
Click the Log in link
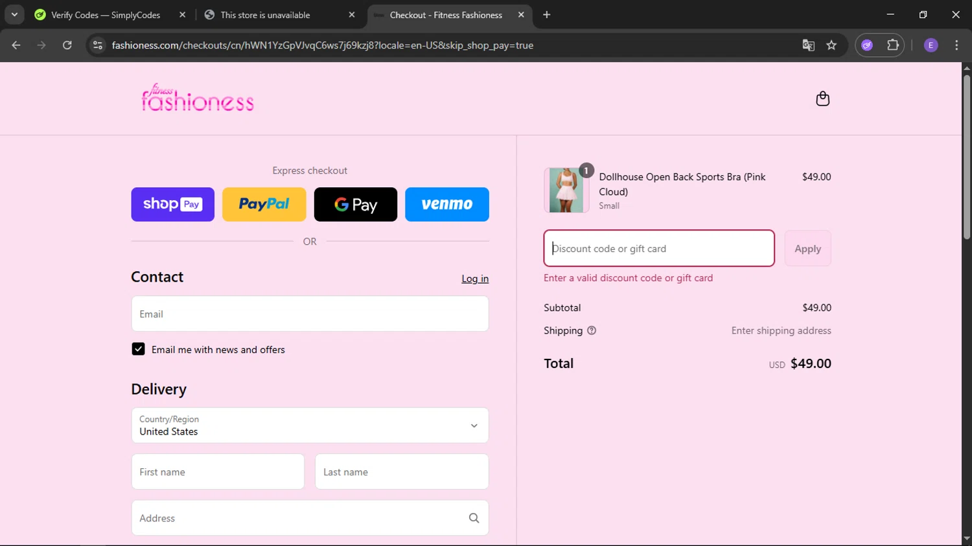(x=475, y=279)
